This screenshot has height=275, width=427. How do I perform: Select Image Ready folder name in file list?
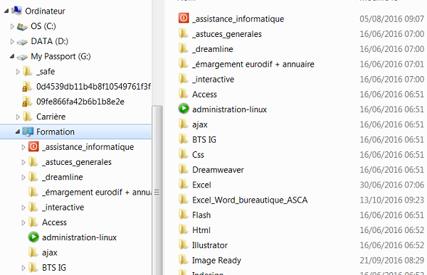pyautogui.click(x=216, y=261)
